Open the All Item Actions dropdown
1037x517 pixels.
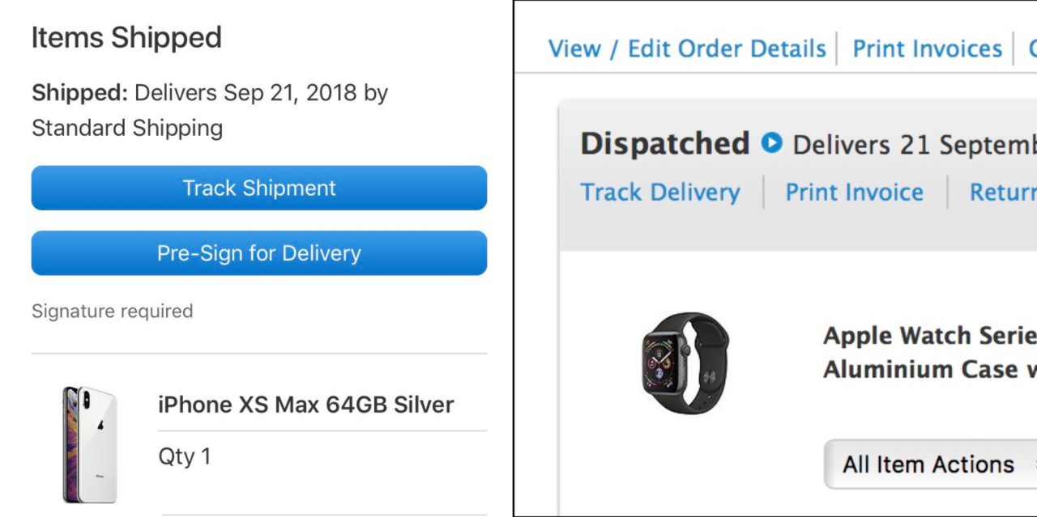(x=928, y=464)
